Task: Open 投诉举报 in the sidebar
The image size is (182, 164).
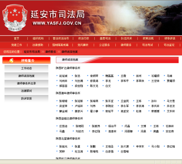Action: (x=26, y=98)
